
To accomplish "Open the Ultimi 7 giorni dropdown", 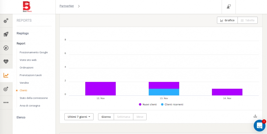I will [79, 117].
